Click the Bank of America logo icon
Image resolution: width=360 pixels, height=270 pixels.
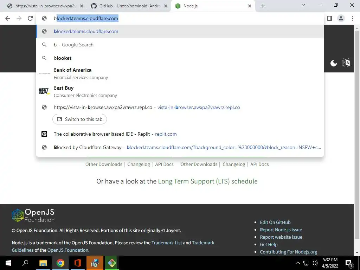click(x=44, y=74)
